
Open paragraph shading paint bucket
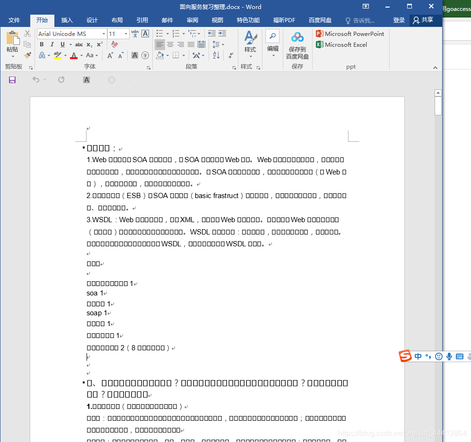(160, 55)
